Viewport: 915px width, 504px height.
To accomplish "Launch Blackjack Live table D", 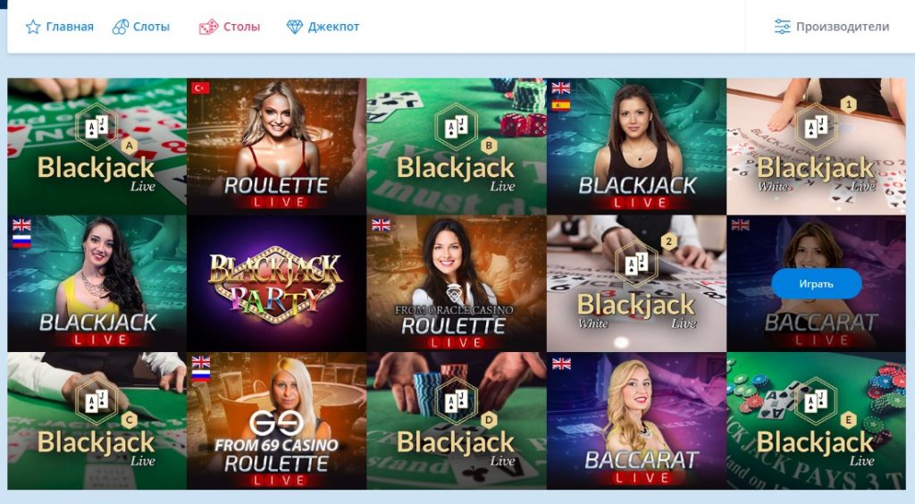I will point(457,421).
